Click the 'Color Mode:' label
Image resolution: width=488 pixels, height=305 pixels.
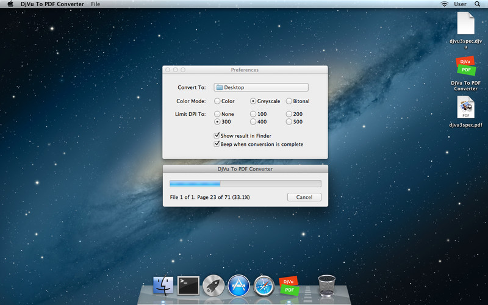pyautogui.click(x=191, y=101)
